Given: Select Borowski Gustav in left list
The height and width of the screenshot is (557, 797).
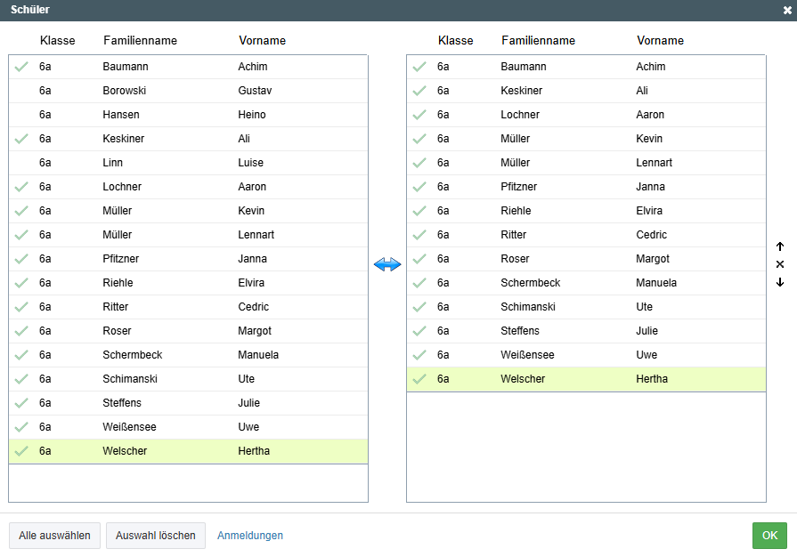Looking at the screenshot, I should 125,91.
